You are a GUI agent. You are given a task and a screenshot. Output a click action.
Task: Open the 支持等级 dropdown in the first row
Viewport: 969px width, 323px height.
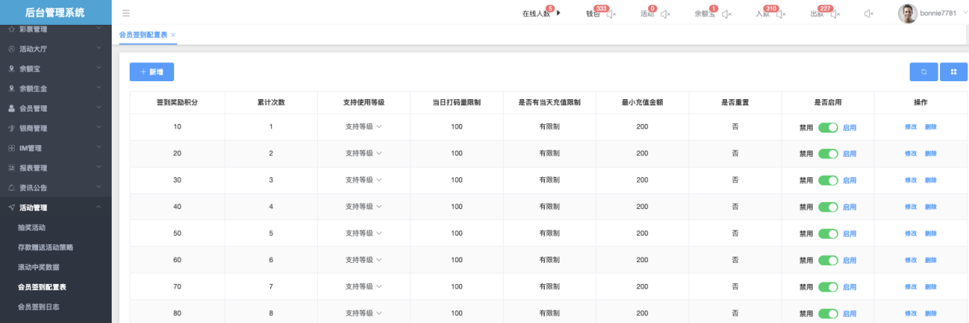pyautogui.click(x=363, y=127)
